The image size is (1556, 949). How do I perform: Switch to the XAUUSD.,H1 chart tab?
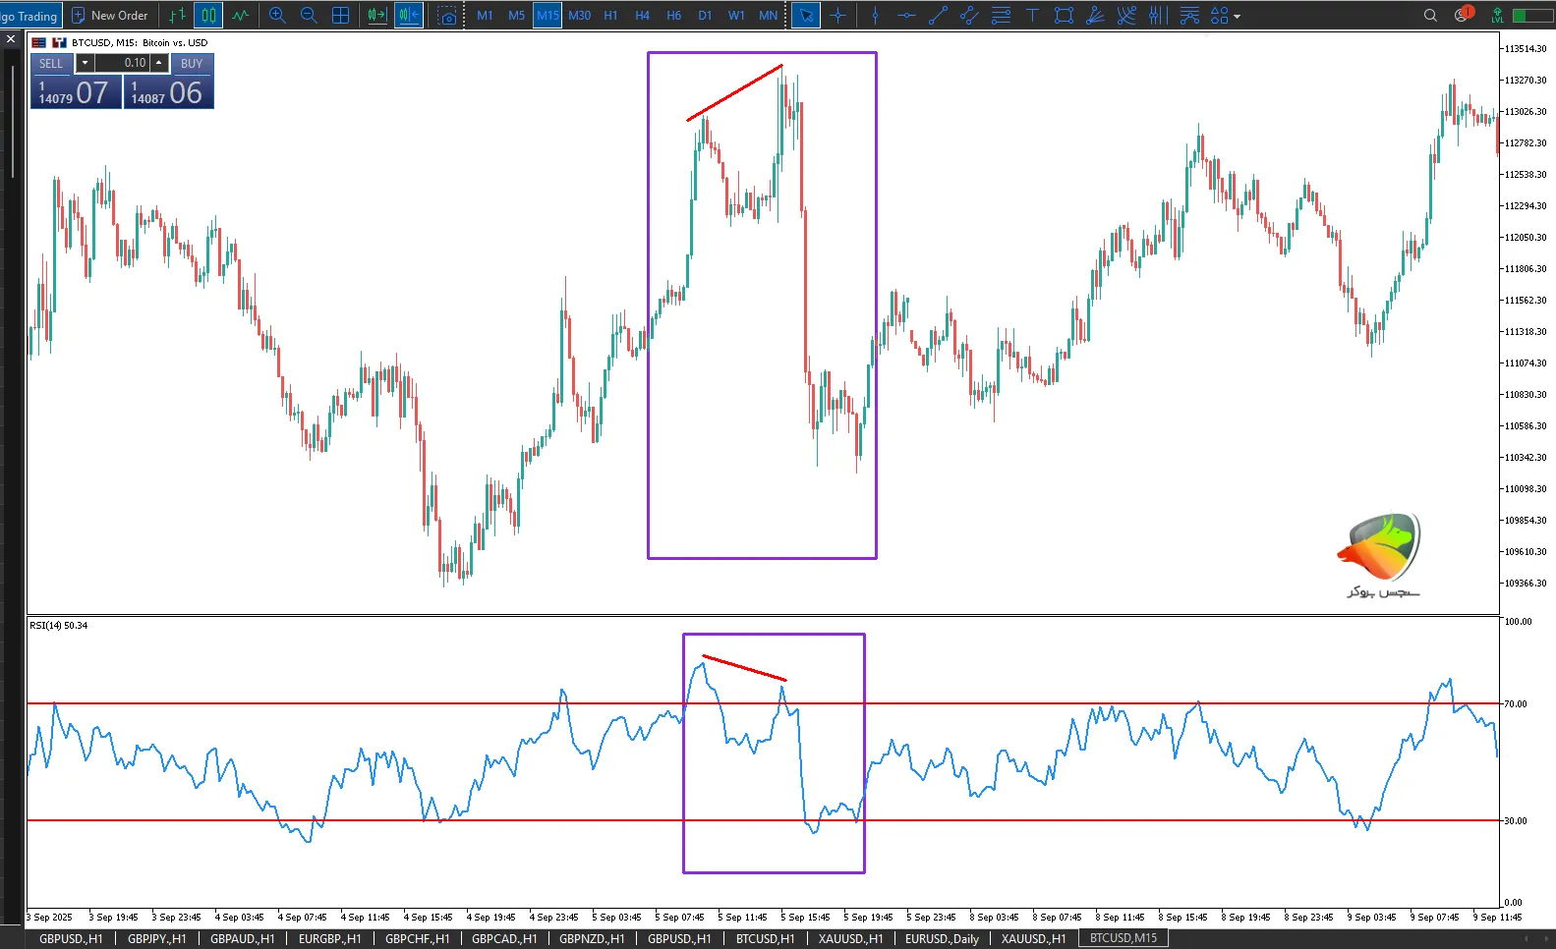tap(850, 938)
